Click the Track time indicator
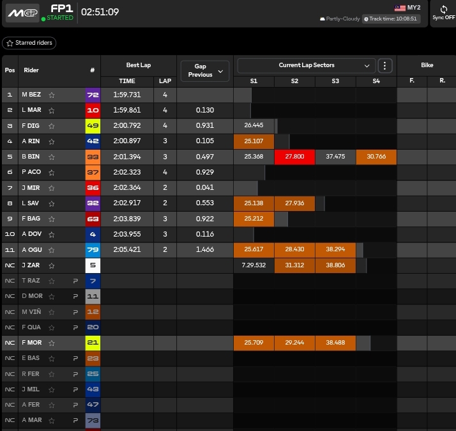Screen dimensions: 456x431 pyautogui.click(x=391, y=19)
